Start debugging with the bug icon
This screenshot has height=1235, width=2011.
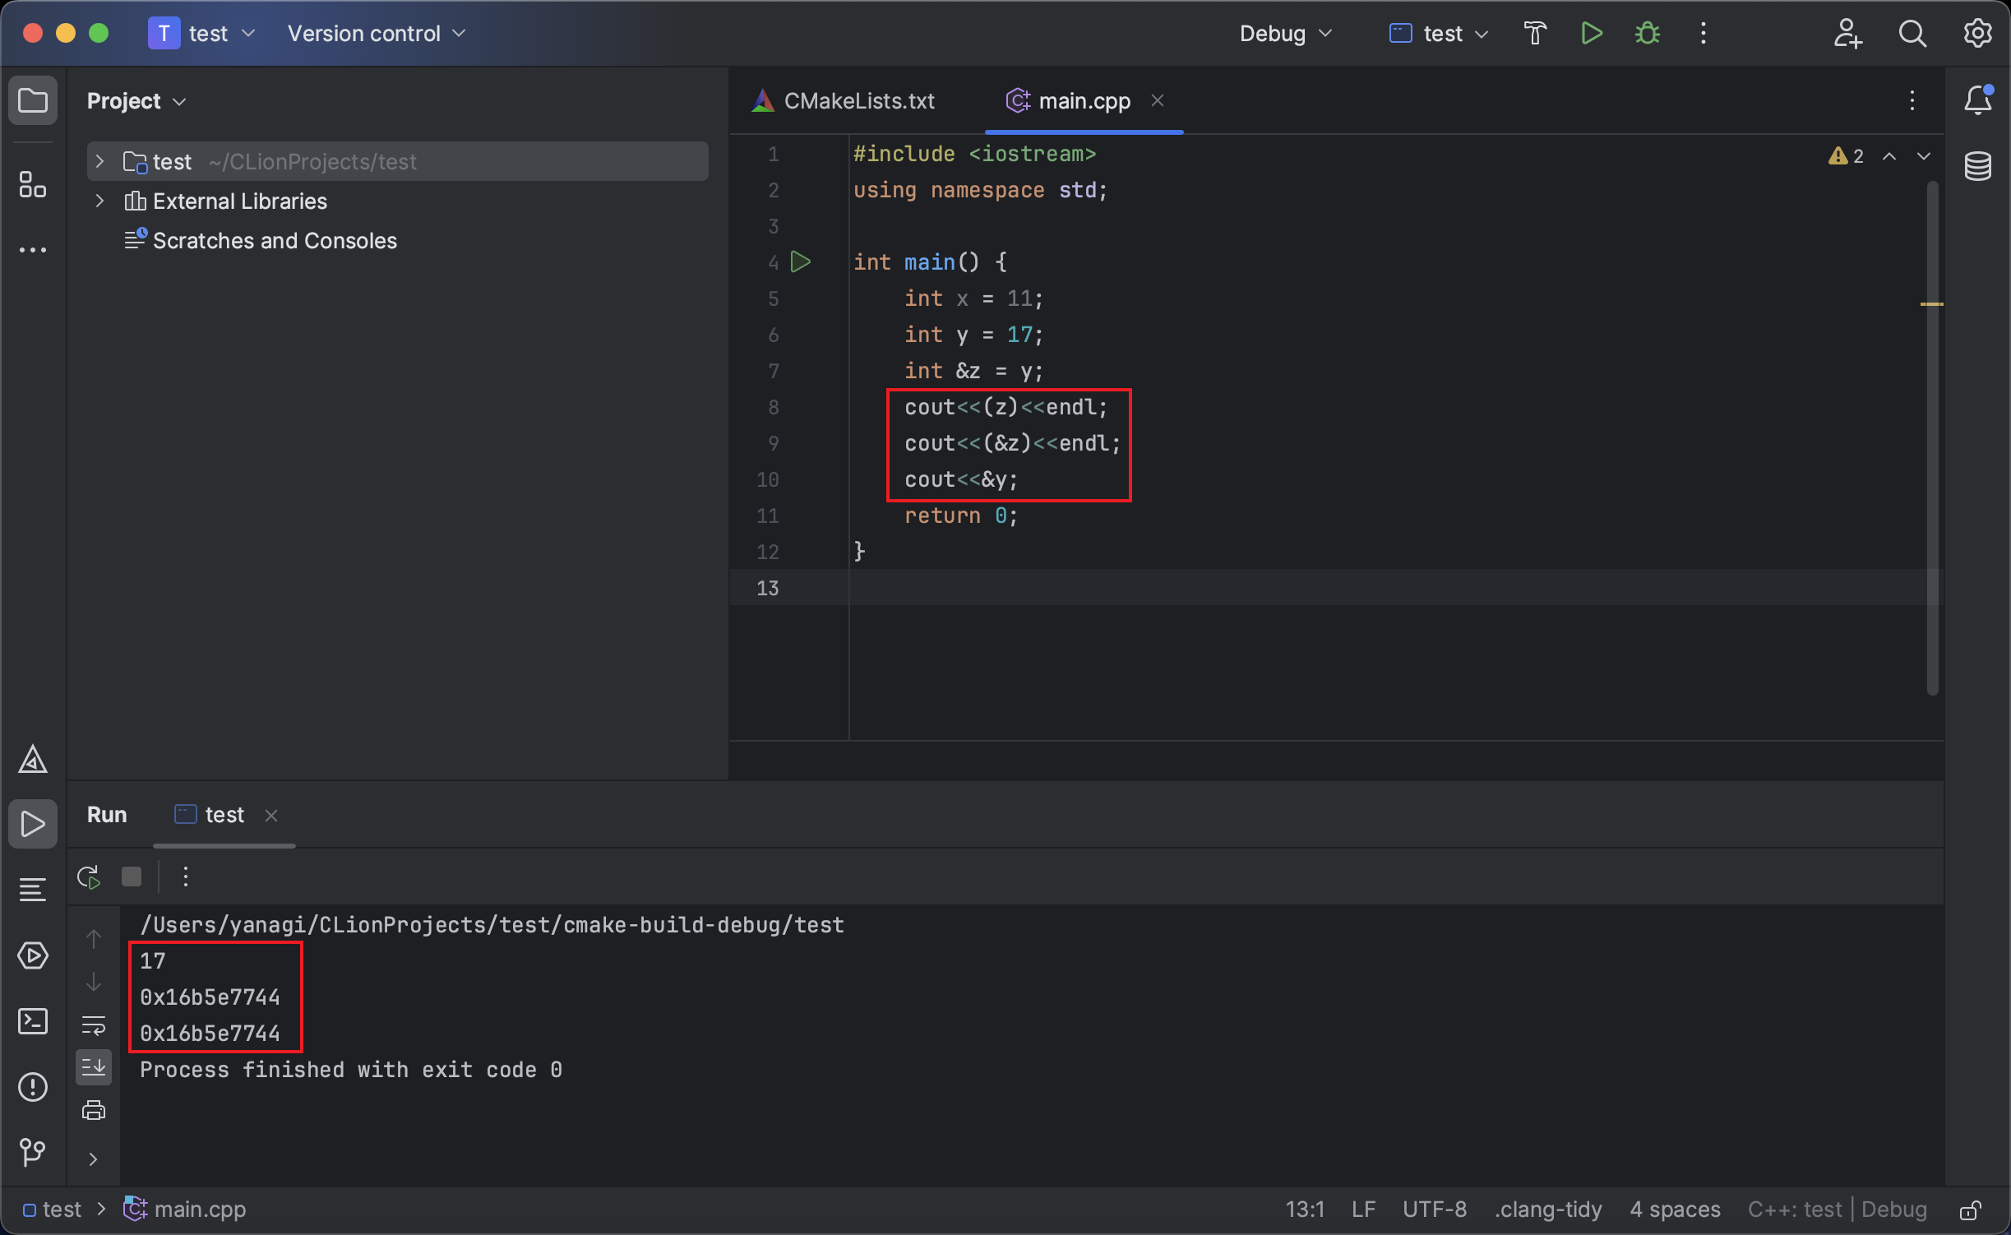tap(1647, 34)
